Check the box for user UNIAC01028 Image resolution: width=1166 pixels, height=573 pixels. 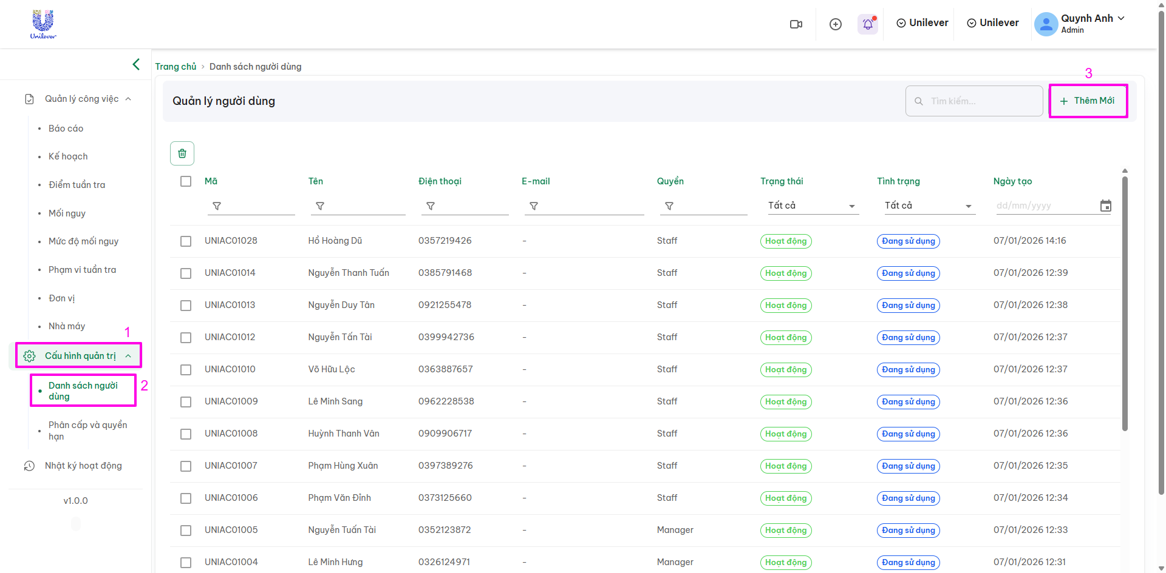pyautogui.click(x=186, y=241)
